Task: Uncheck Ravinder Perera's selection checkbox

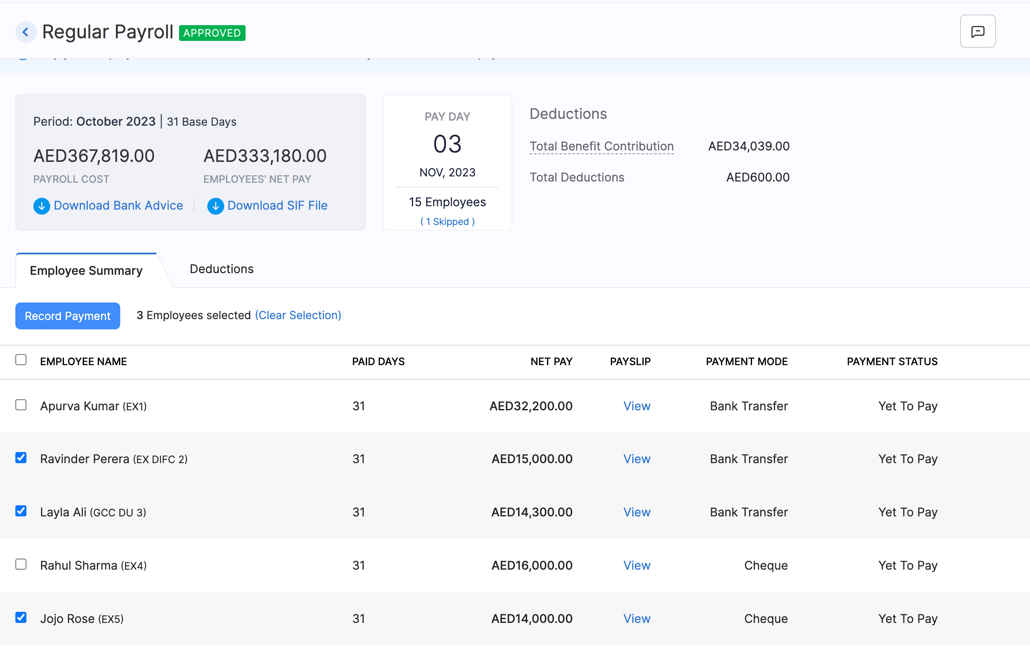Action: pos(21,458)
